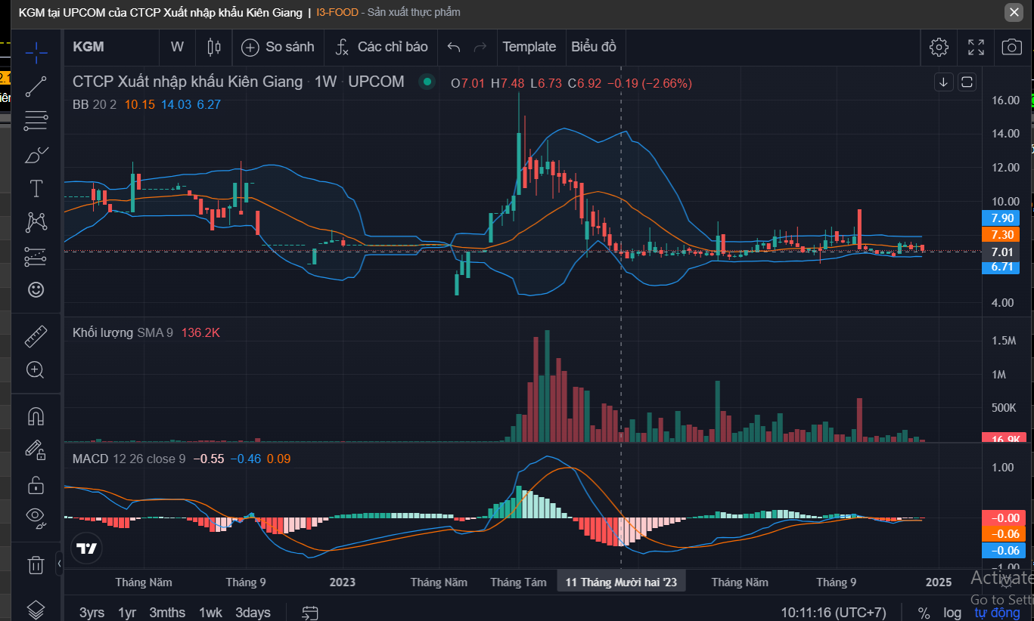This screenshot has width=1034, height=621.
Task: Select the ruler measure tool
Action: point(36,336)
